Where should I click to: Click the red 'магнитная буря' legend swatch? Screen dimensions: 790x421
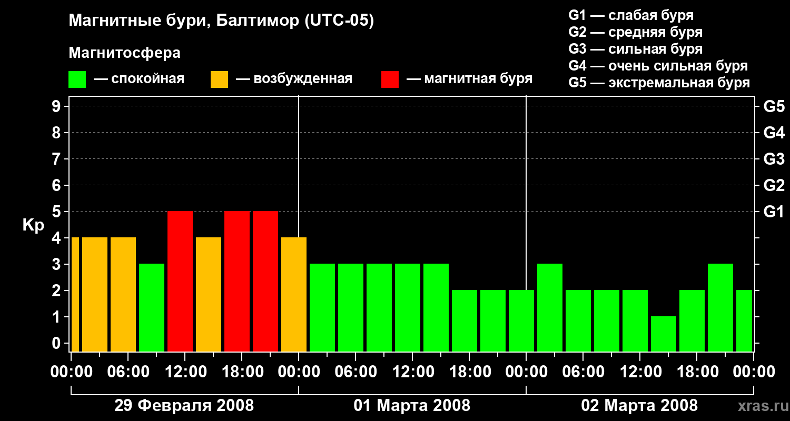390,79
